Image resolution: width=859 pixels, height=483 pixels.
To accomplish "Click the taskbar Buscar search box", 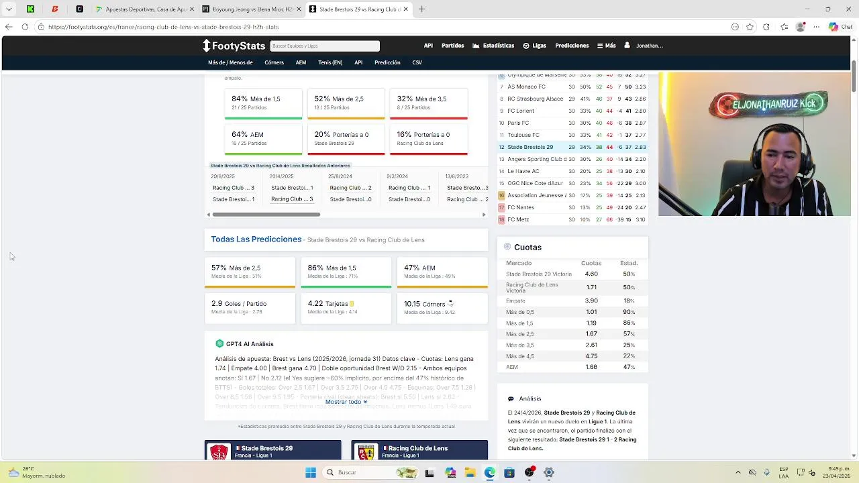I will (x=369, y=472).
